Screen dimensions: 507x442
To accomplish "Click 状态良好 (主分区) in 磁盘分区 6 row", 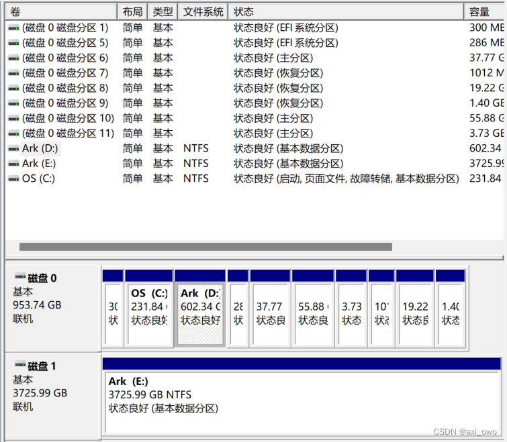I will click(273, 58).
